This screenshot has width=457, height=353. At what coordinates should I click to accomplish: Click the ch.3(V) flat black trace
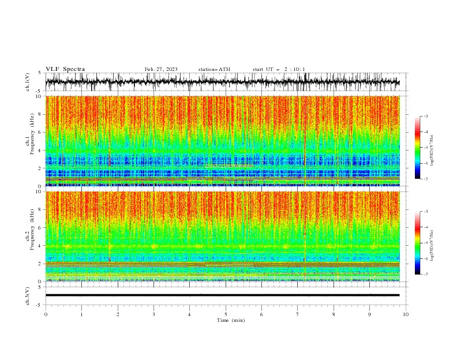tap(222, 295)
